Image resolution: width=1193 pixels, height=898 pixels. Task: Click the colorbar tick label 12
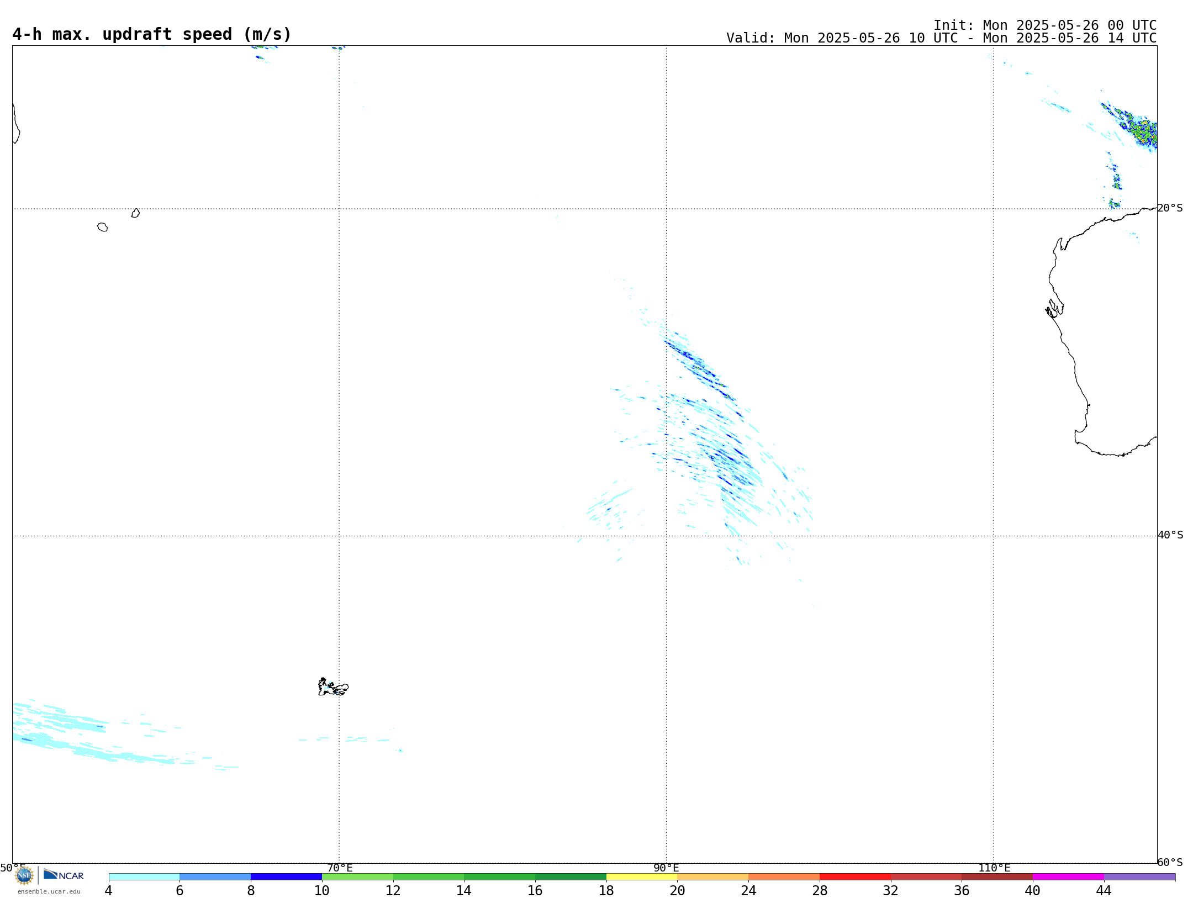[x=393, y=891]
